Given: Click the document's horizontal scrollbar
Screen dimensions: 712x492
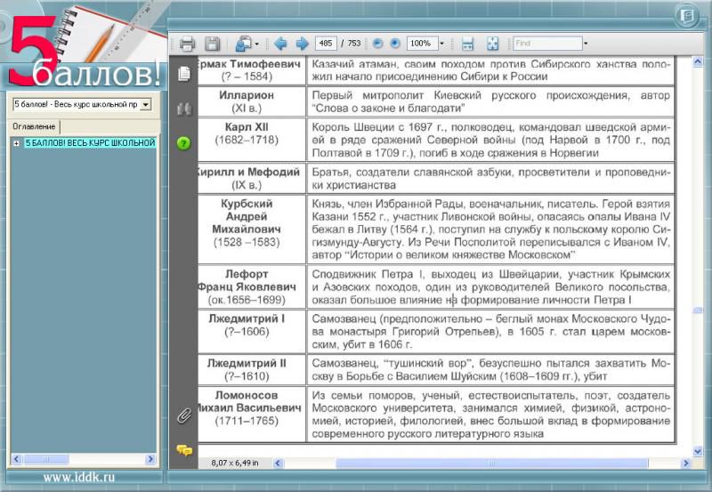Looking at the screenshot, I should click(x=481, y=463).
